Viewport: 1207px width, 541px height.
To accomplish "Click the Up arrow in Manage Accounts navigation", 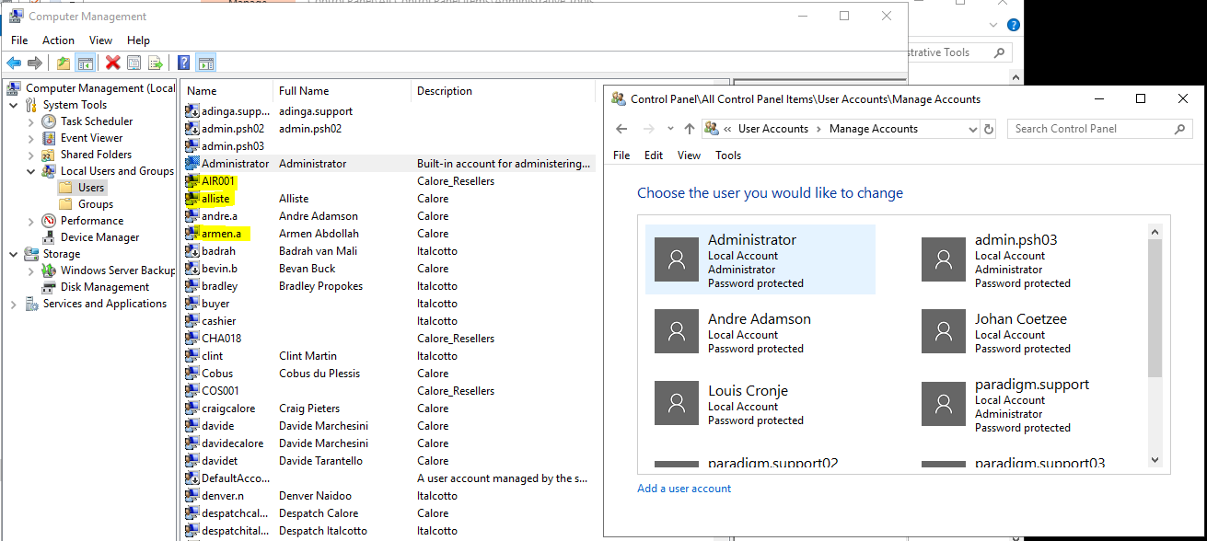I will 689,129.
